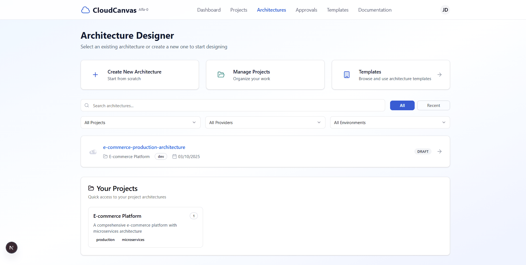Viewport: 526px width, 265px height.
Task: Open the e-commerce-production-architecture link
Action: (x=144, y=147)
